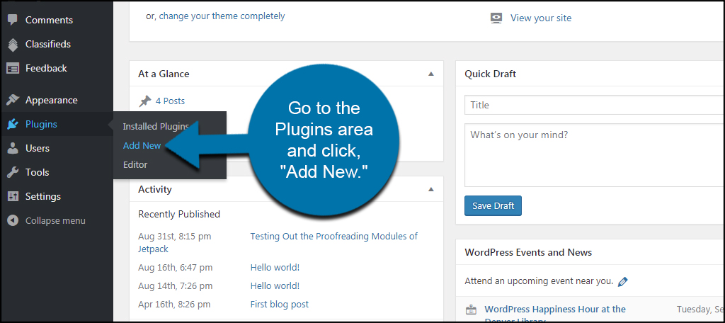This screenshot has width=725, height=323.
Task: Click the WordPress Happiness Hour event icon
Action: (x=471, y=309)
